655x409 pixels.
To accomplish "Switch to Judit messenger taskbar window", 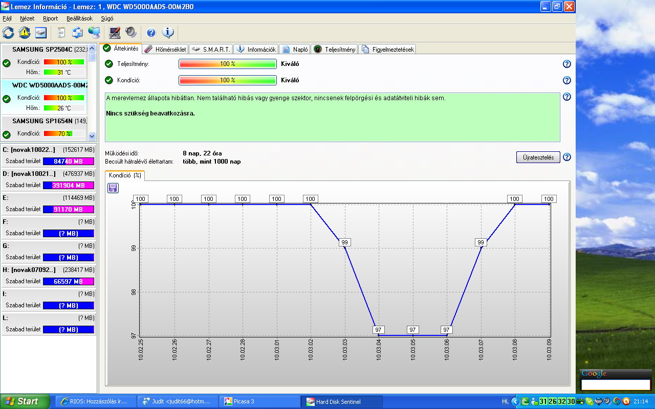I will tap(178, 402).
